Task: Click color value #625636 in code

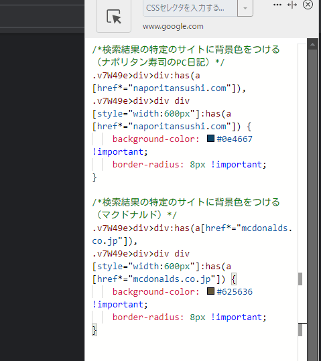Action: click(235, 292)
